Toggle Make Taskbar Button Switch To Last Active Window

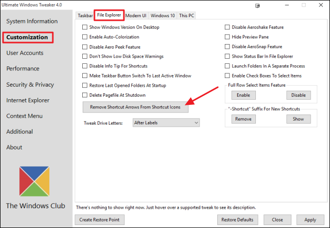85,75
